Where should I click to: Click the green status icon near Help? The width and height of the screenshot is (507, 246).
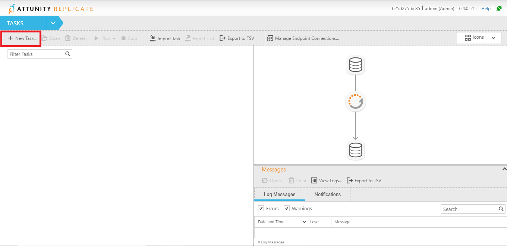click(x=499, y=8)
